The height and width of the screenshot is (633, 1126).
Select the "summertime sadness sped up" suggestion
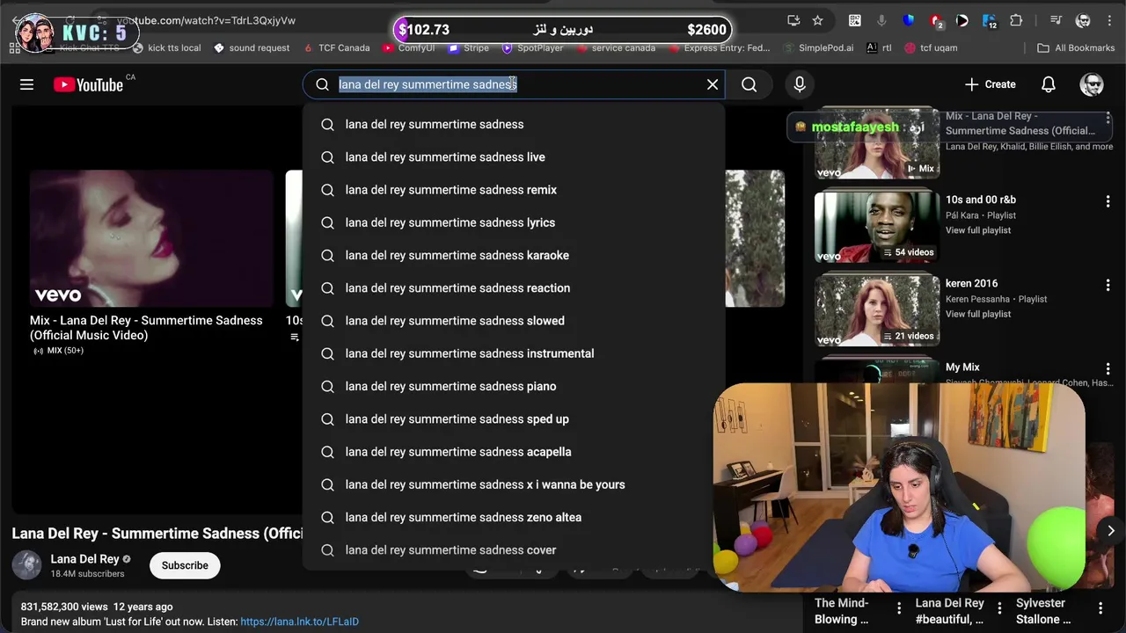click(514, 419)
